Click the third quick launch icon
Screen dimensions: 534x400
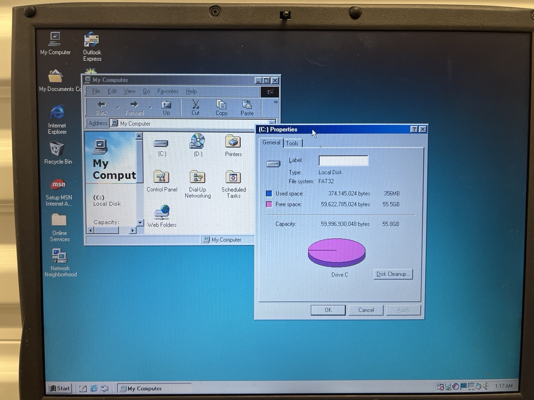tap(104, 388)
